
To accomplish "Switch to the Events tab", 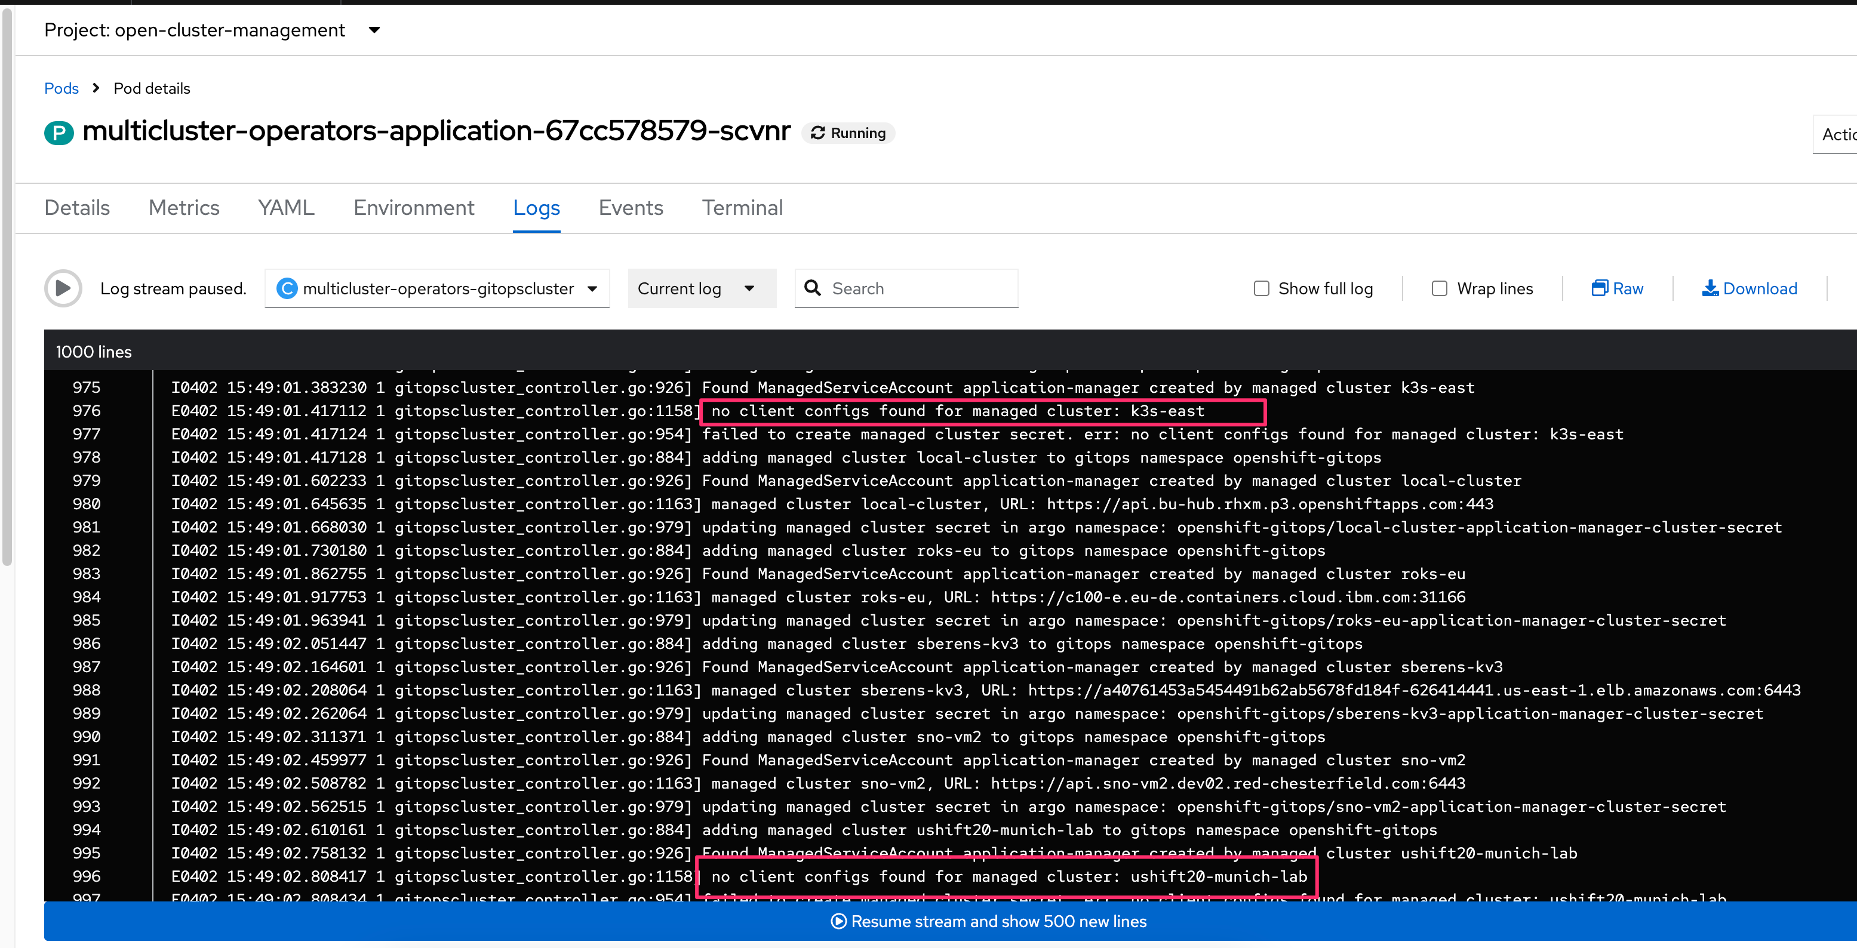I will tap(630, 208).
